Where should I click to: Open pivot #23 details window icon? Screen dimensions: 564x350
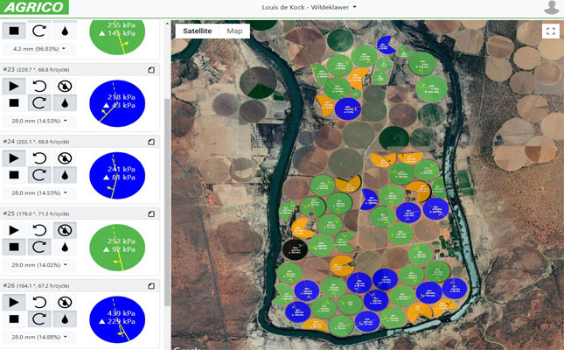click(151, 69)
